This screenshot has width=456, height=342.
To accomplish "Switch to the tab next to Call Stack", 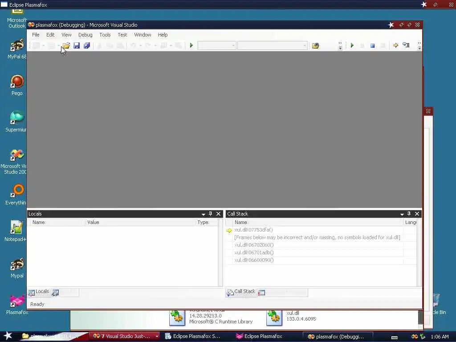I will [283, 292].
